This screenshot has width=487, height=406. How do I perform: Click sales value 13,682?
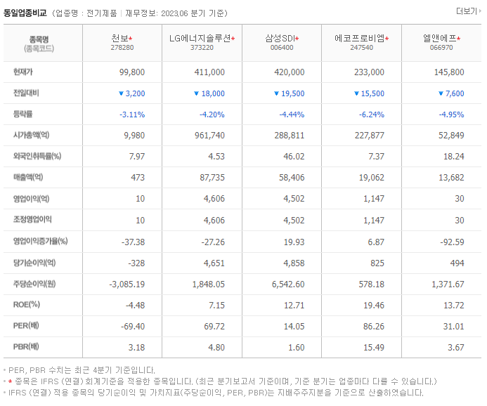[x=451, y=178]
